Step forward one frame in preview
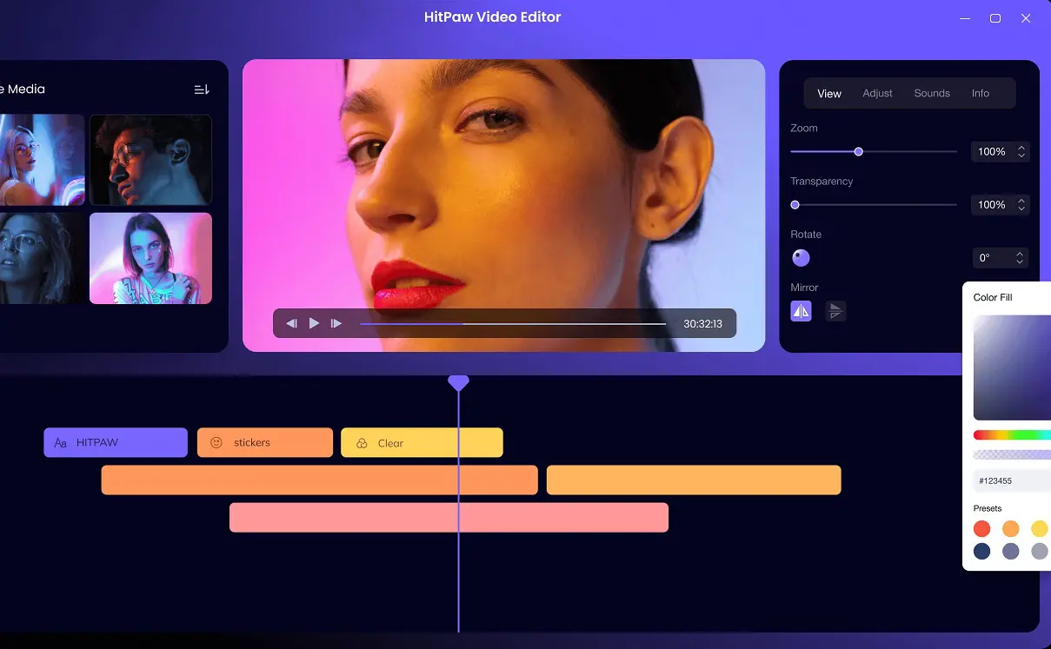 coord(336,323)
